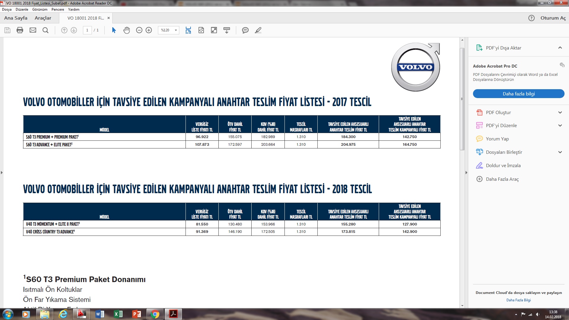Viewport: 569px width, 320px height.
Task: Activate the Hand pan tool
Action: tap(127, 30)
